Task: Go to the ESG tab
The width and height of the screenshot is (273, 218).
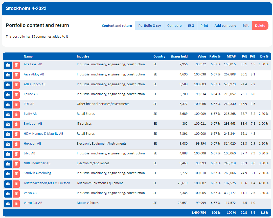Action: click(191, 25)
